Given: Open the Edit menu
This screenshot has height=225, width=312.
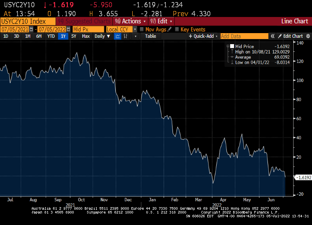Looking at the screenshot, I should (x=161, y=21).
